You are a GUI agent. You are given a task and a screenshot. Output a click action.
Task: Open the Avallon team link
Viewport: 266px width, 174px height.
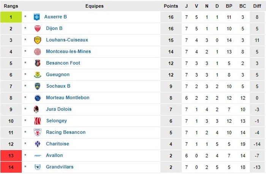(54, 155)
